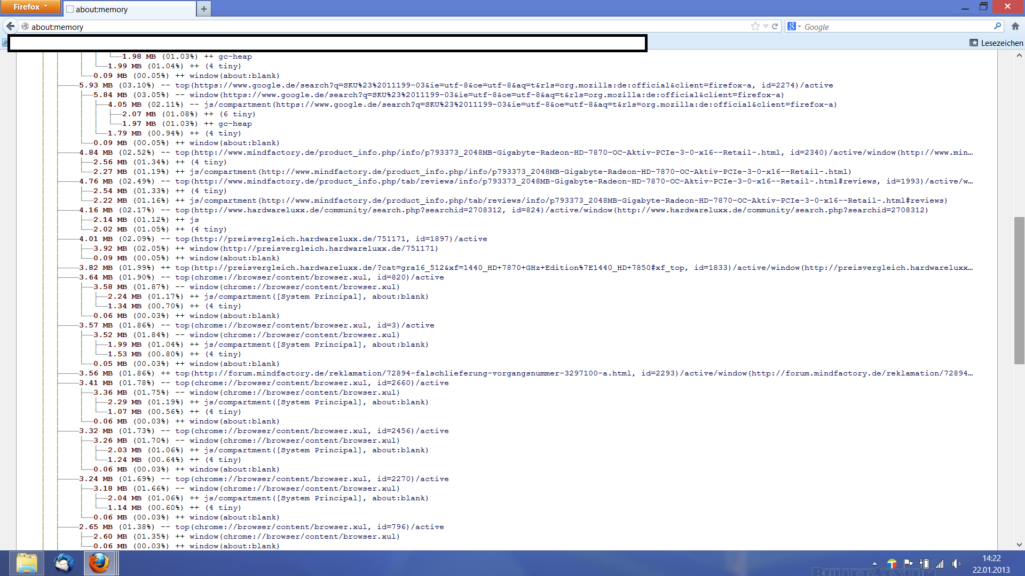Image resolution: width=1025 pixels, height=576 pixels.
Task: Open a new tab with plus button
Action: [204, 9]
